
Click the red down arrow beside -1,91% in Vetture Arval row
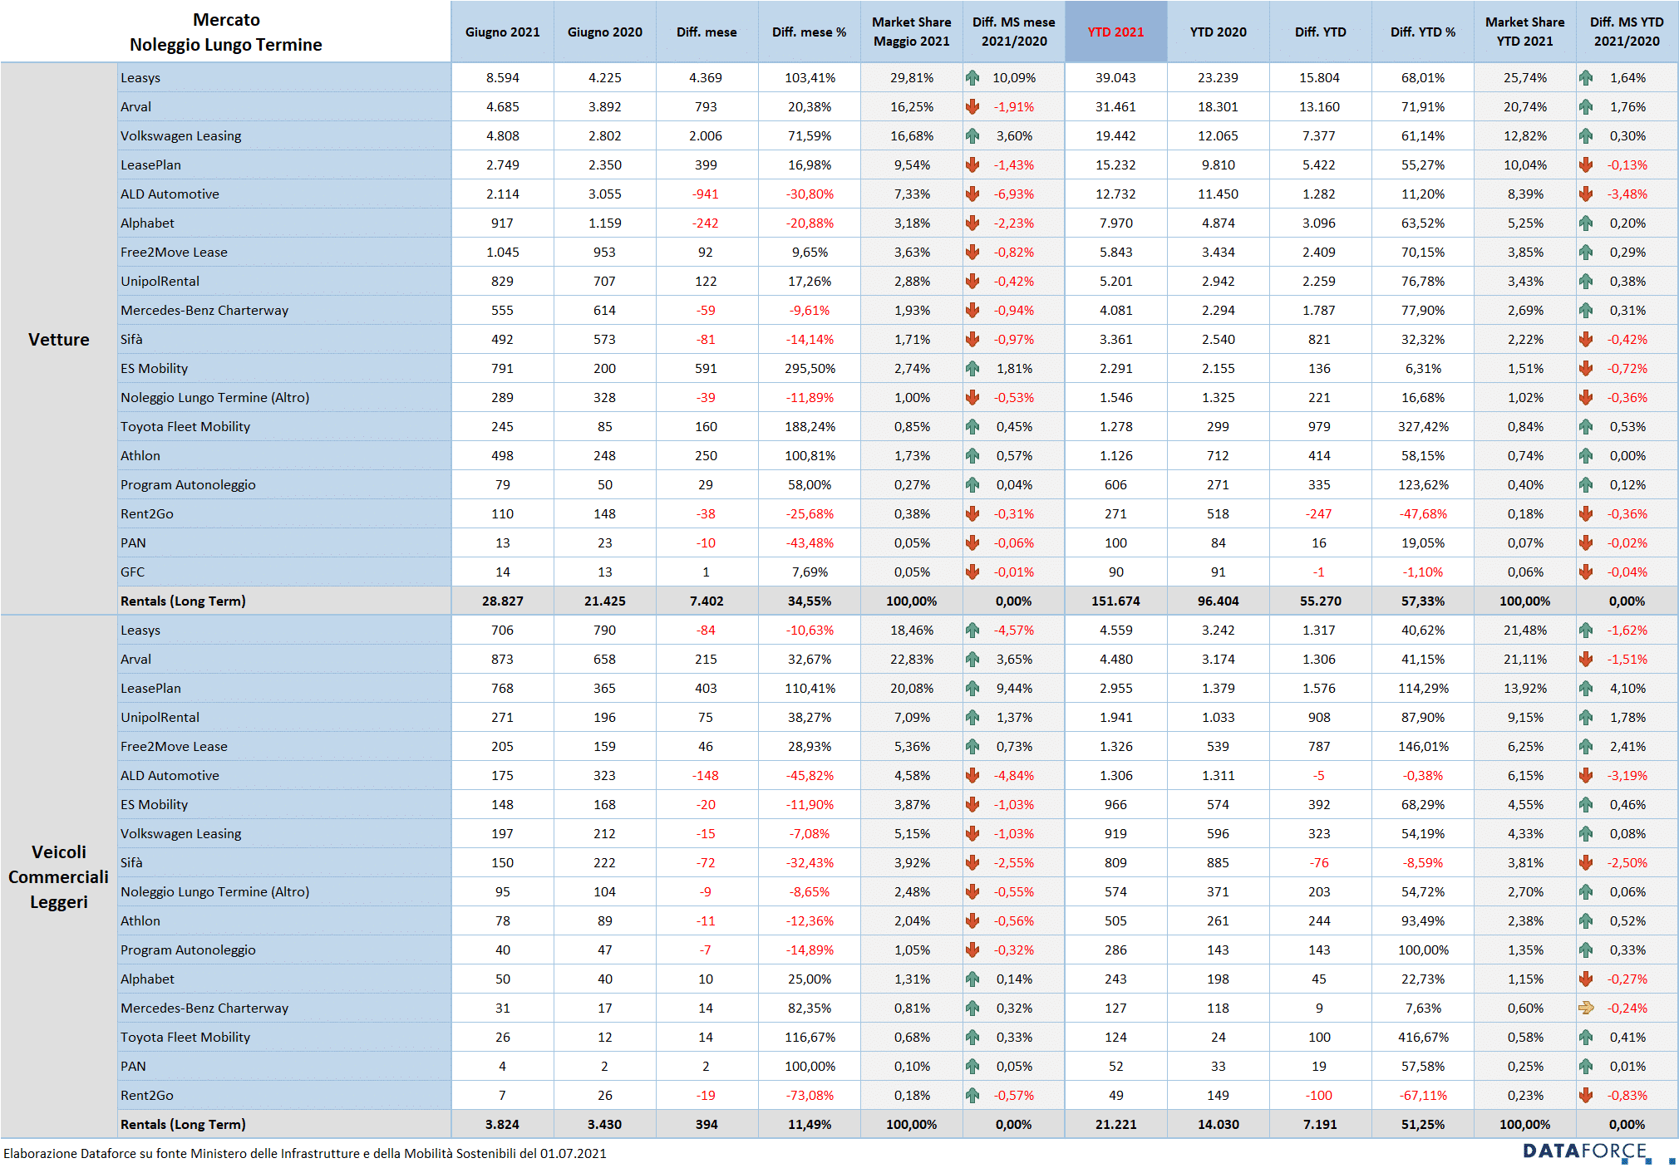tap(972, 107)
